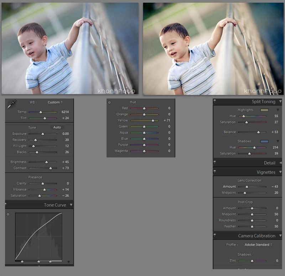
Task: Activate the Tone Curve targeted adjustment icon
Action: [x=8, y=214]
